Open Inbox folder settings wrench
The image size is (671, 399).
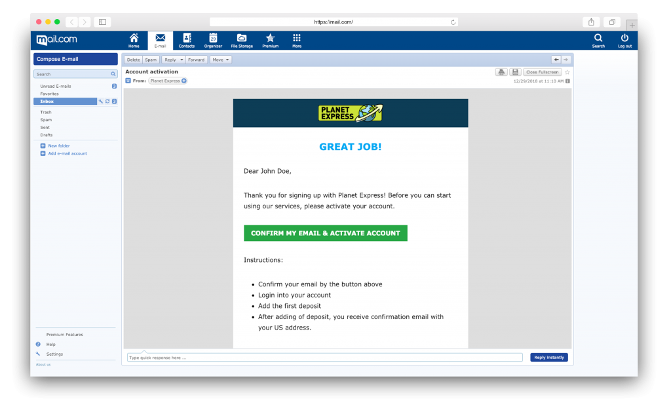[x=100, y=102]
